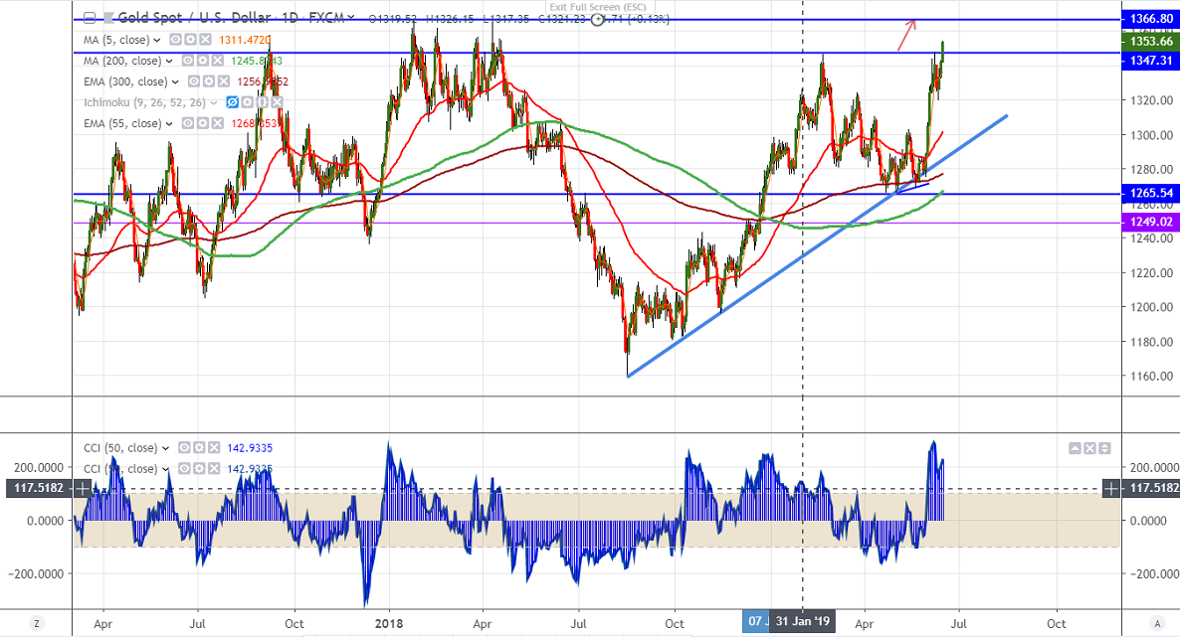Click the 1160.00 price axis label
Screen dimensions: 1180x638
coord(1151,376)
